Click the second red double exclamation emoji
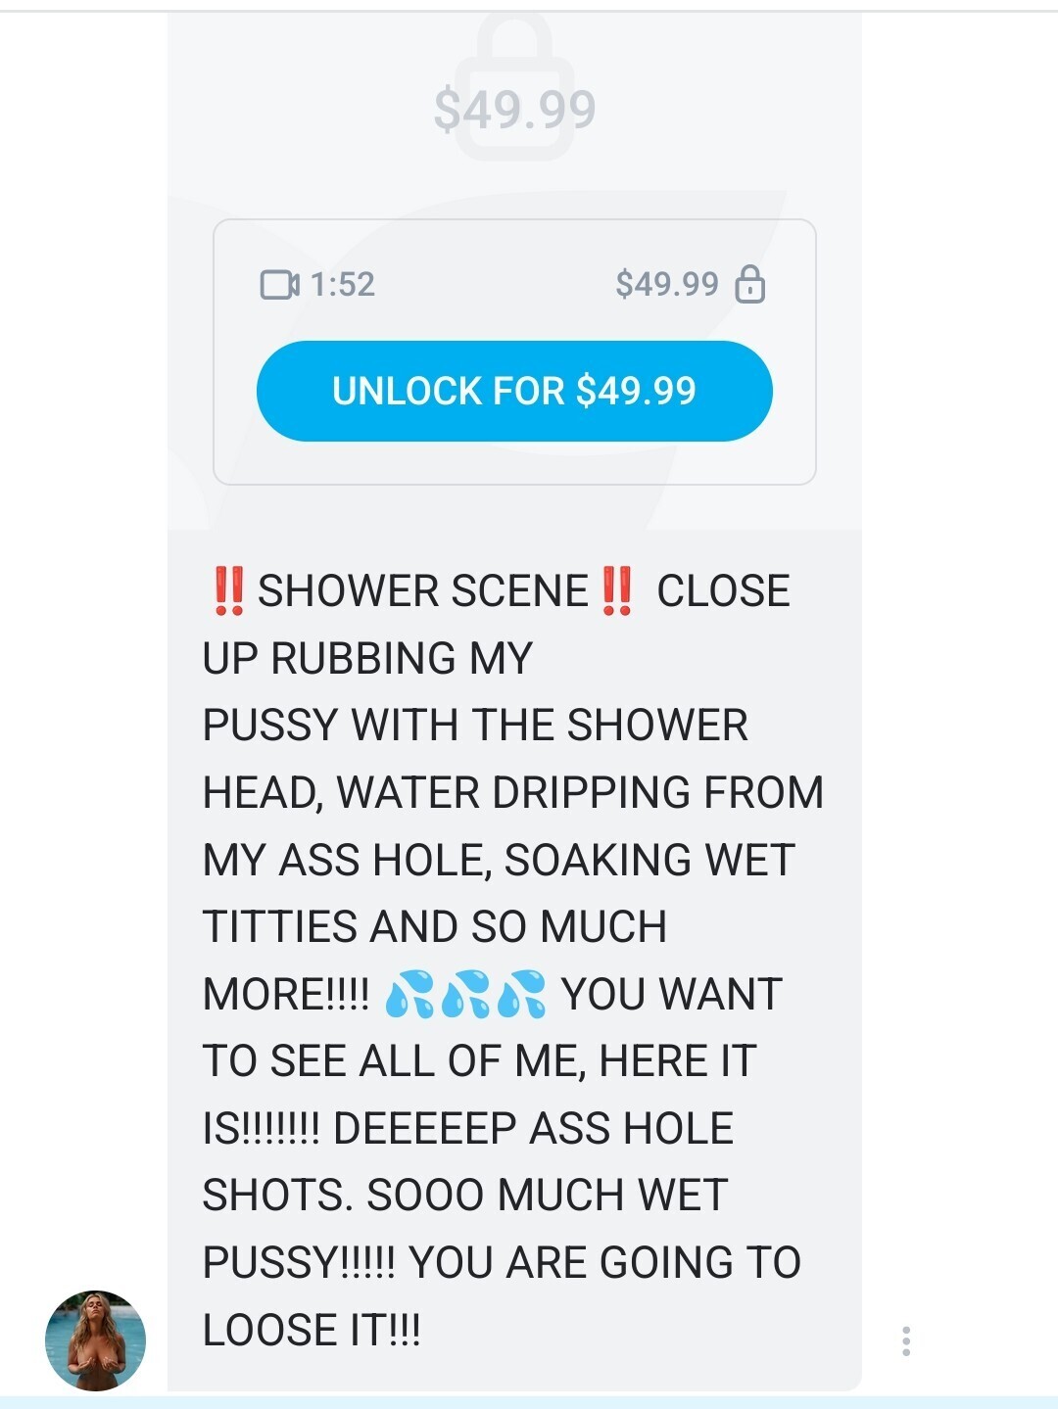 click(617, 590)
